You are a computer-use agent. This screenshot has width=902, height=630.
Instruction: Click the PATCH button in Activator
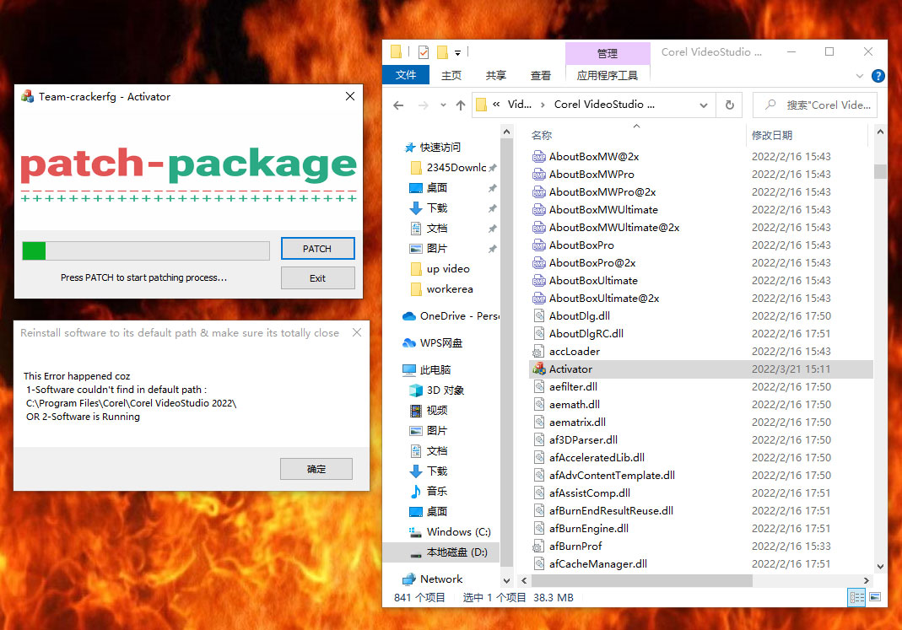317,248
